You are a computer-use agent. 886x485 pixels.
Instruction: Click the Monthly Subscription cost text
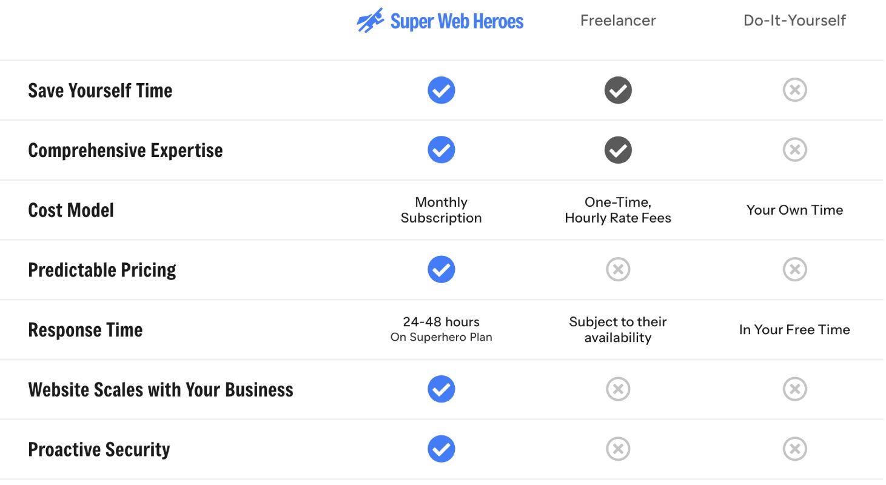(x=441, y=210)
